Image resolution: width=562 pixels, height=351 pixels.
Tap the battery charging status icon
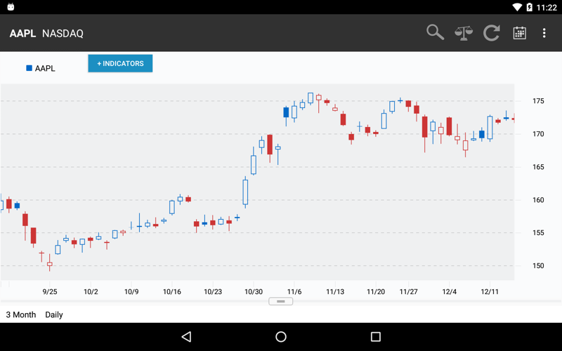point(530,7)
